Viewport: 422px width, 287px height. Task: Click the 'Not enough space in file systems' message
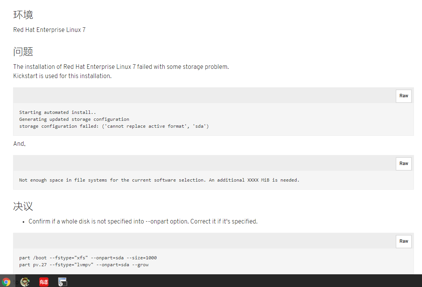[159, 180]
